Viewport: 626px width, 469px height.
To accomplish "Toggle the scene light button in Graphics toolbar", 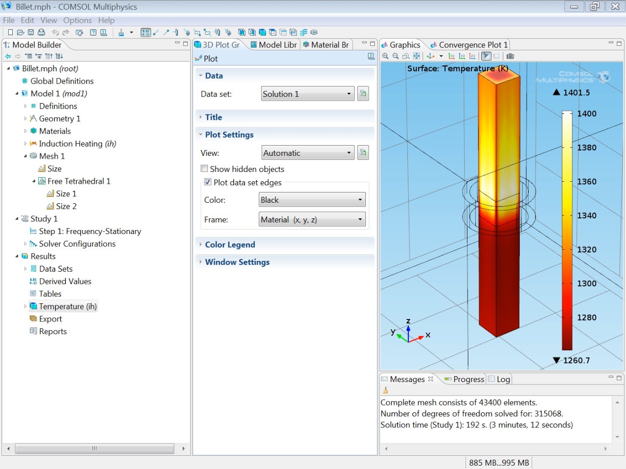I will [x=486, y=56].
